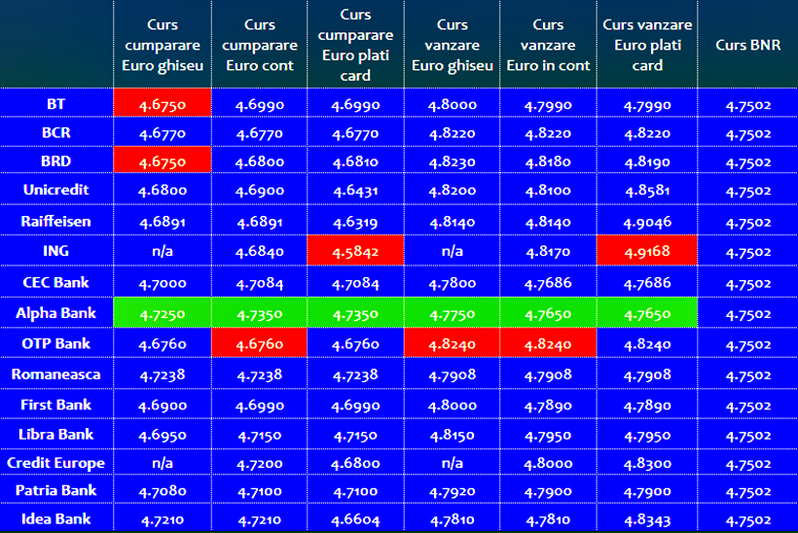Screen dimensions: 798x533
Task: Click the Credit Europe row label
Action: click(56, 463)
